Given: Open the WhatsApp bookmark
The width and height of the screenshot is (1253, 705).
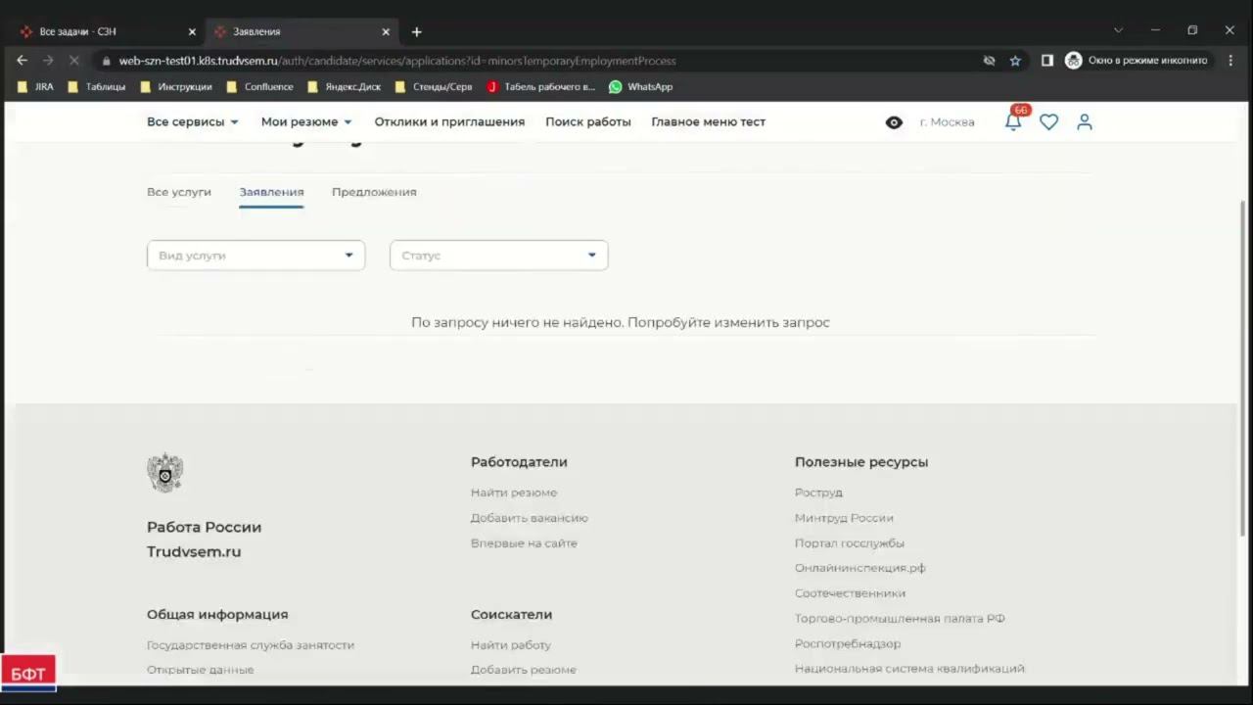Looking at the screenshot, I should [x=641, y=86].
